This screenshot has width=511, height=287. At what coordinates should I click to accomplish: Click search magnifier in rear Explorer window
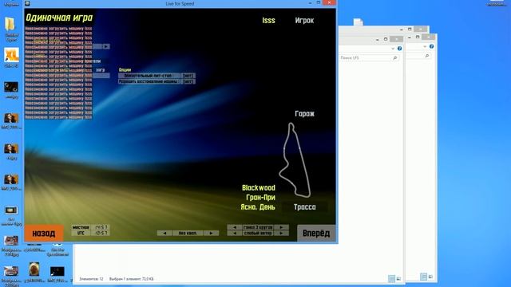click(x=427, y=56)
